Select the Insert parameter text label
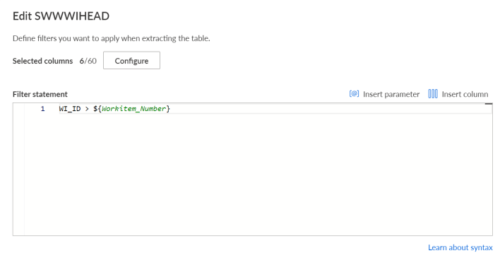Image resolution: width=500 pixels, height=258 pixels. pyautogui.click(x=391, y=94)
